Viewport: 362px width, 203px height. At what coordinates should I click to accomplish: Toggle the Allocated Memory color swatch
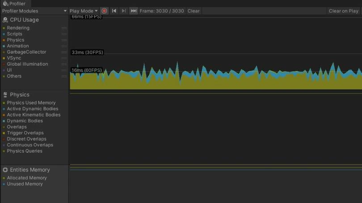[x=4, y=178]
